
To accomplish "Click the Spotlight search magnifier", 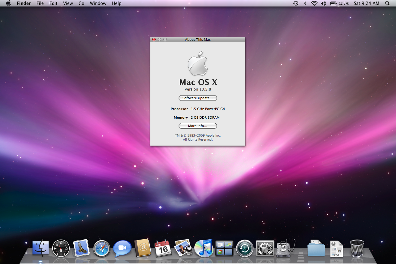I will 387,3.
